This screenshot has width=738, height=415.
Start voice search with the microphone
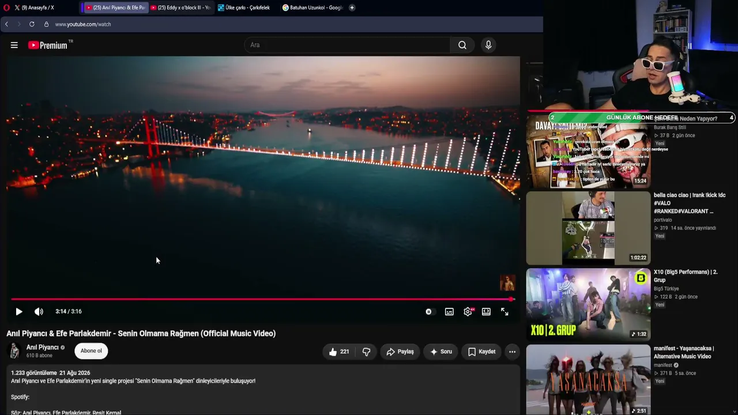[x=488, y=45]
